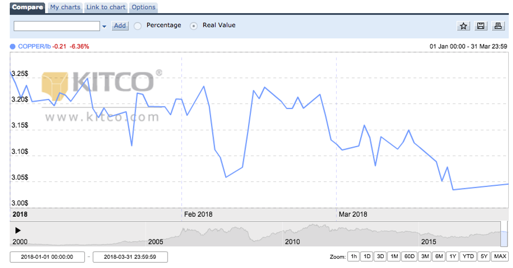
Task: Set zoom range to YTD
Action: [x=469, y=256]
